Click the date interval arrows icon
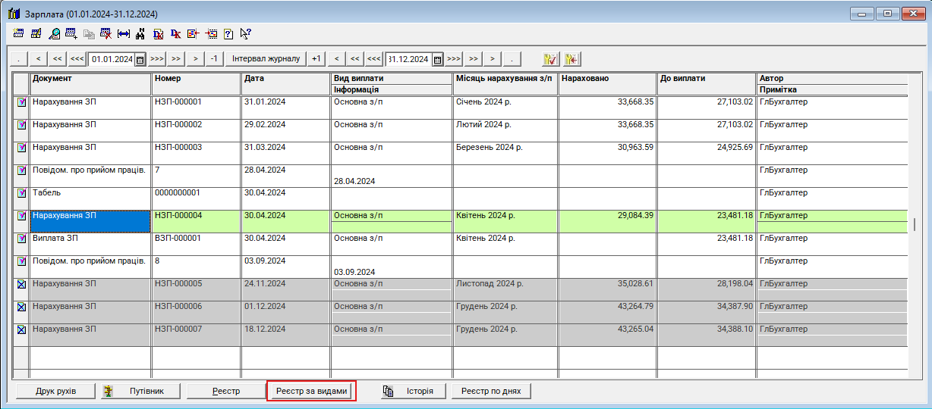This screenshot has width=932, height=409. [123, 33]
